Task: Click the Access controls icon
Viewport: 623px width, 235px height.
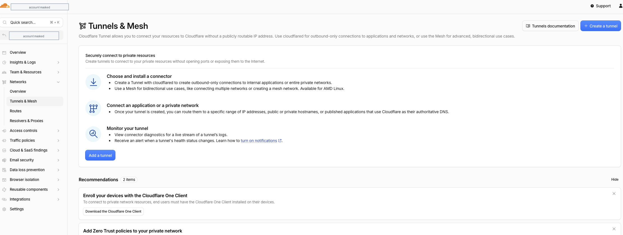Action: point(4,131)
